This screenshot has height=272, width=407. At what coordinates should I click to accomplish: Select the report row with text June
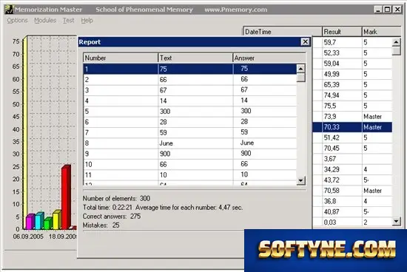[x=189, y=143]
